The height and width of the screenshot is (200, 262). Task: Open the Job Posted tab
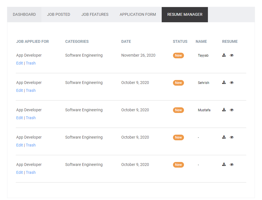[x=59, y=14]
